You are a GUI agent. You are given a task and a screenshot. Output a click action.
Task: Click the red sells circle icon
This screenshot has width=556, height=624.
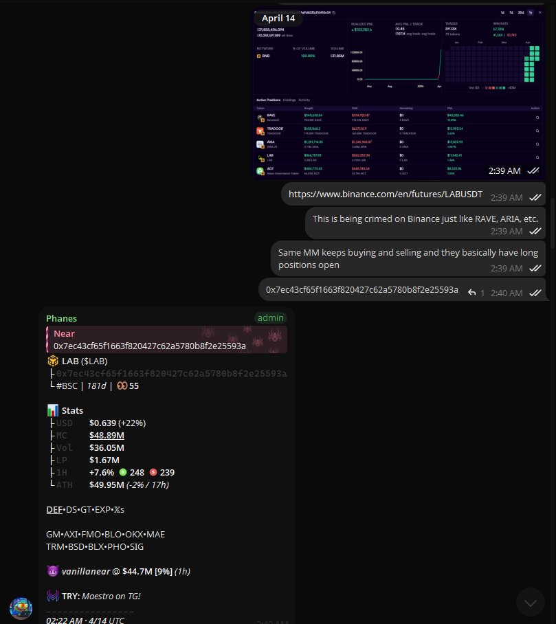pos(153,472)
